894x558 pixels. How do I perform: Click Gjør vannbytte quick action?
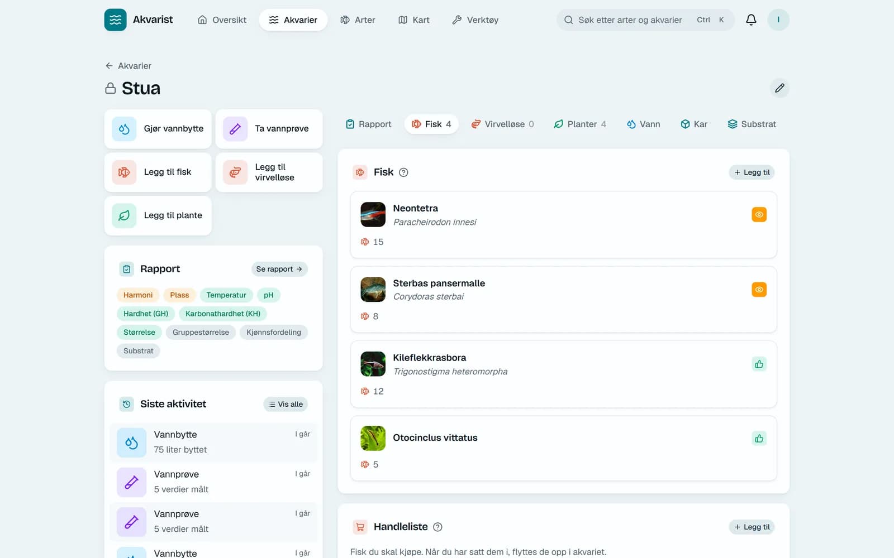coord(158,129)
